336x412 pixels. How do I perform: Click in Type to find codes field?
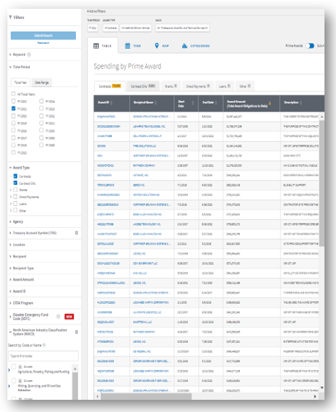coord(43,356)
